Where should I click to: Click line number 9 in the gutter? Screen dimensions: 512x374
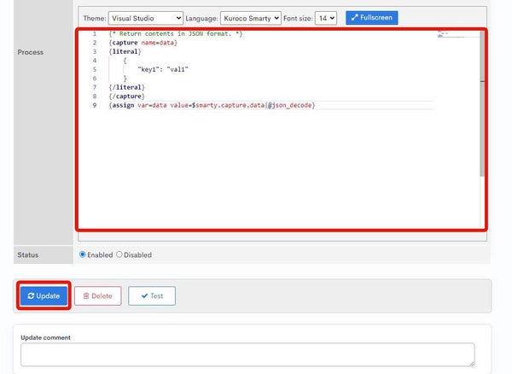[x=95, y=105]
